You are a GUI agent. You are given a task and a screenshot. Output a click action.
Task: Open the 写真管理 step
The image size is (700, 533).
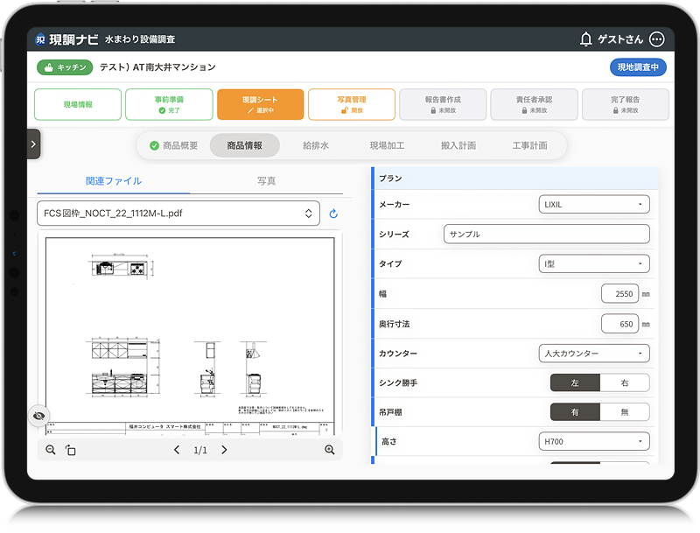coord(352,104)
